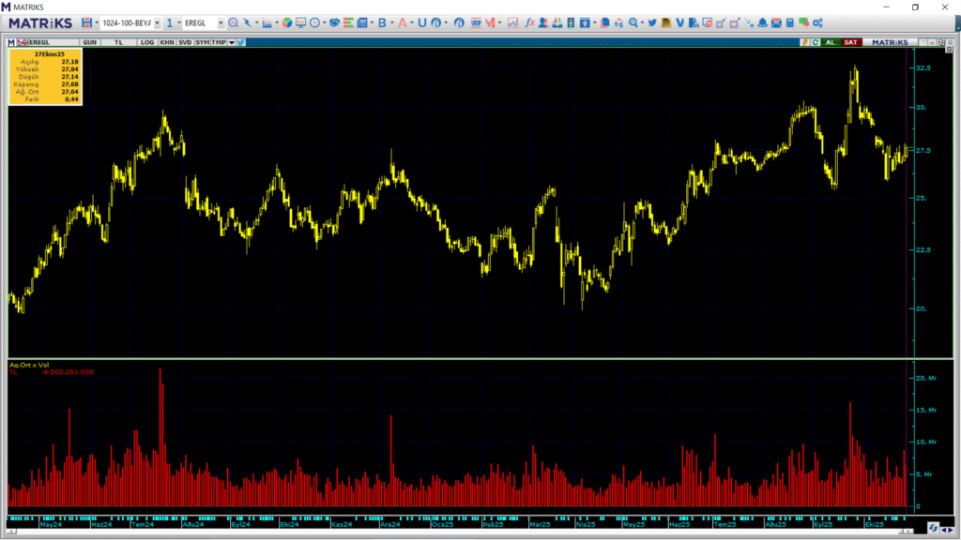Click the horizontal scrollbar left arrow
Viewport: 961px width, 540px height.
pyautogui.click(x=10, y=532)
